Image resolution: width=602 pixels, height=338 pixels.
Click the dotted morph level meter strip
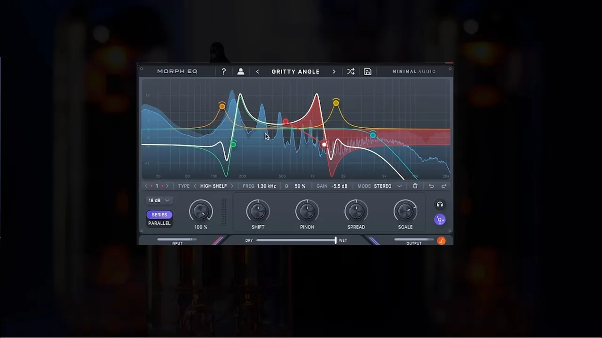point(224,212)
